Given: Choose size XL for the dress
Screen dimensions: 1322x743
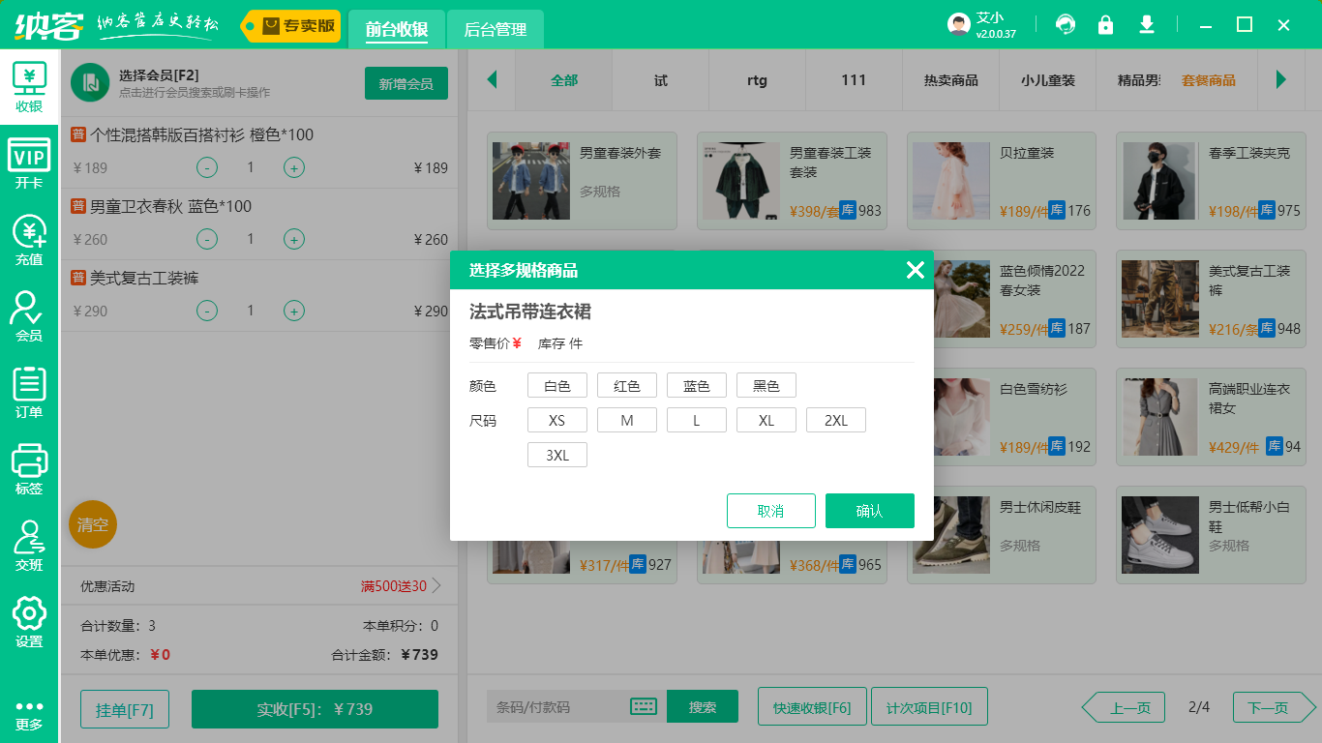Looking at the screenshot, I should [766, 419].
